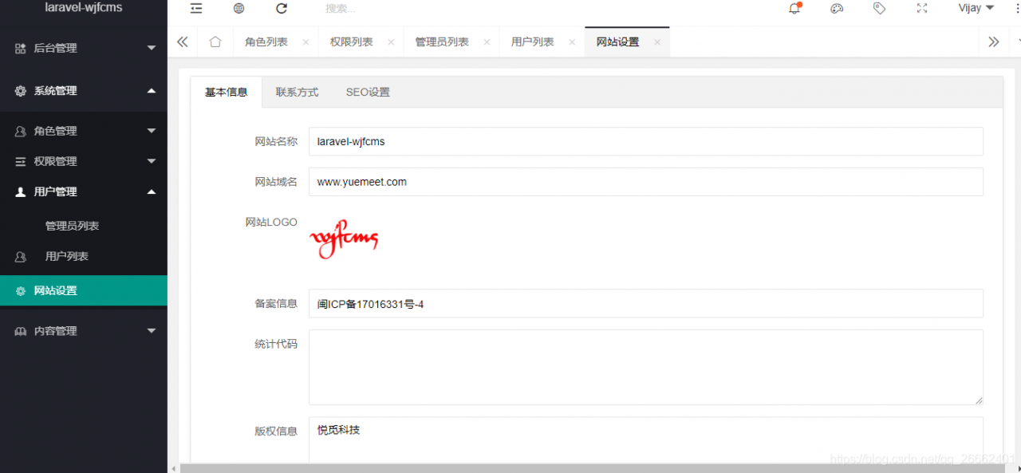The image size is (1021, 473).
Task: Open 角色列表 tab in tab bar
Action: point(266,41)
